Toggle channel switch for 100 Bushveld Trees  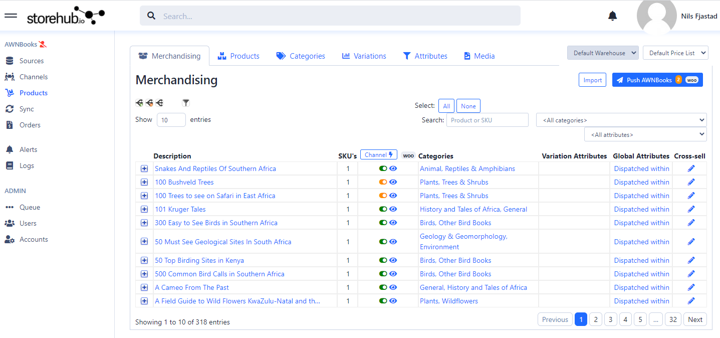point(383,182)
